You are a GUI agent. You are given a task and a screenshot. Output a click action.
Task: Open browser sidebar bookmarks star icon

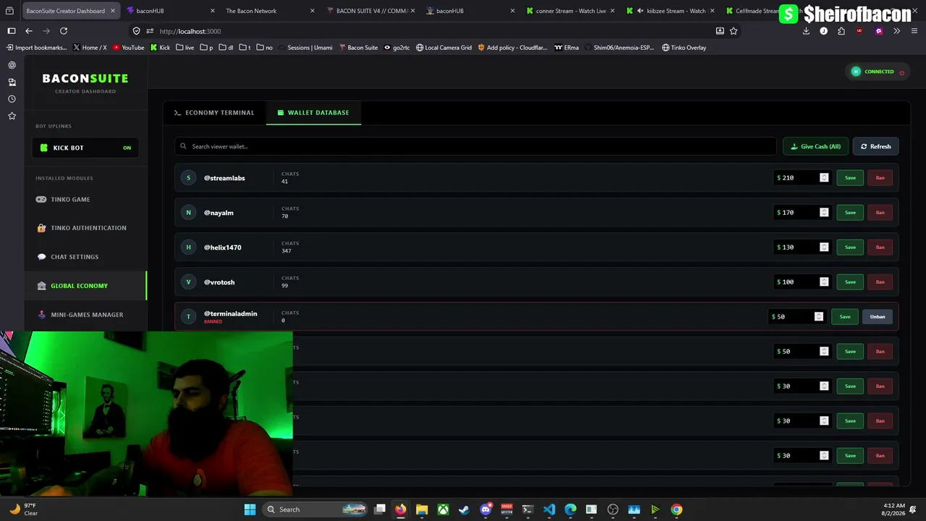click(12, 116)
